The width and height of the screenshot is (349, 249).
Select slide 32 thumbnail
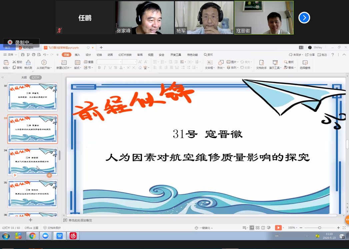32,97
